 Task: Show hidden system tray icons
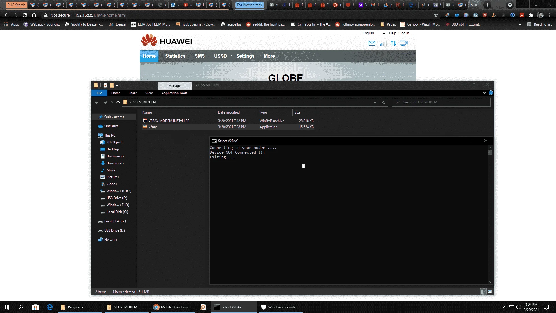click(x=504, y=307)
